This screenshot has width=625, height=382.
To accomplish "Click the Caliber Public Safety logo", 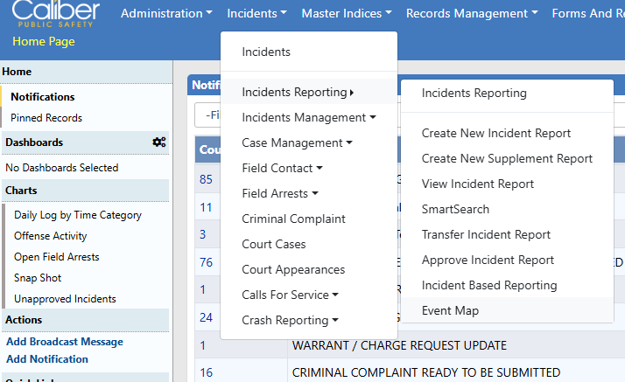I will point(56,13).
